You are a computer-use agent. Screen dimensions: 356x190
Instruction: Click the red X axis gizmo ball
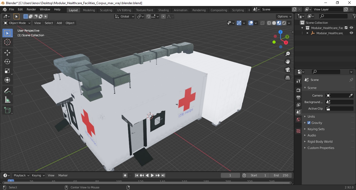point(286,42)
